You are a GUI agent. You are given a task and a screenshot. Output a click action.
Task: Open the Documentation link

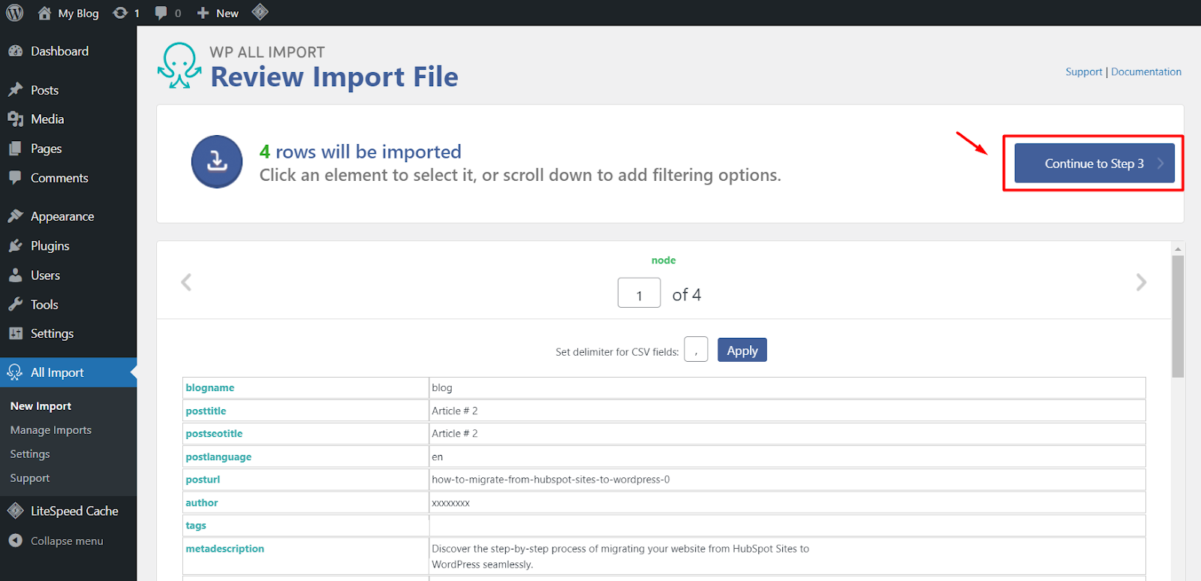(x=1145, y=72)
